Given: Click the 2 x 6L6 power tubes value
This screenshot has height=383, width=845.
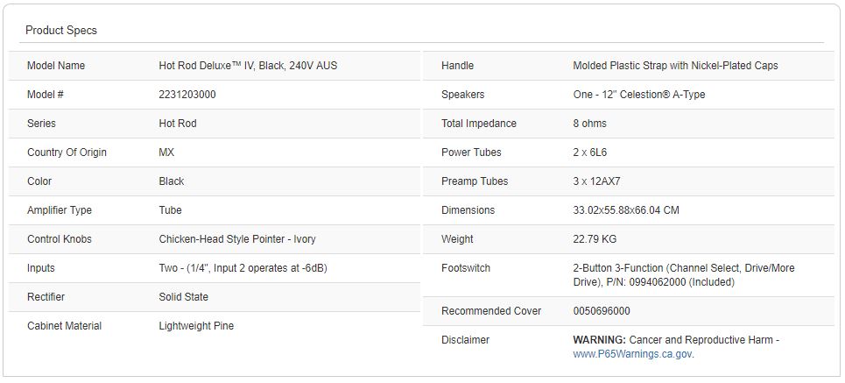Looking at the screenshot, I should point(590,152).
